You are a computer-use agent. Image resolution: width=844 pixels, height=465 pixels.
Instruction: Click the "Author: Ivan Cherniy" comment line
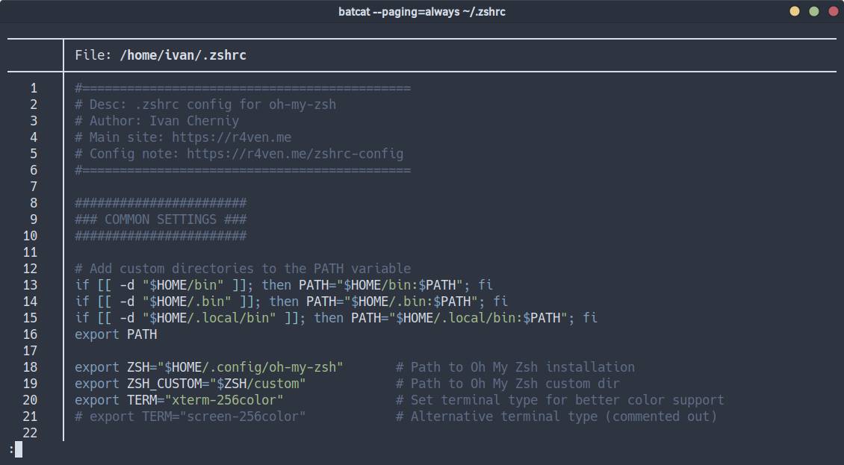click(x=157, y=121)
